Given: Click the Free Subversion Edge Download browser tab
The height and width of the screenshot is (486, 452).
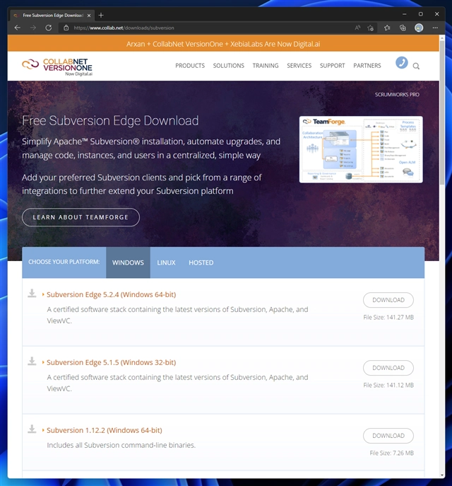Looking at the screenshot, I should tap(52, 15).
